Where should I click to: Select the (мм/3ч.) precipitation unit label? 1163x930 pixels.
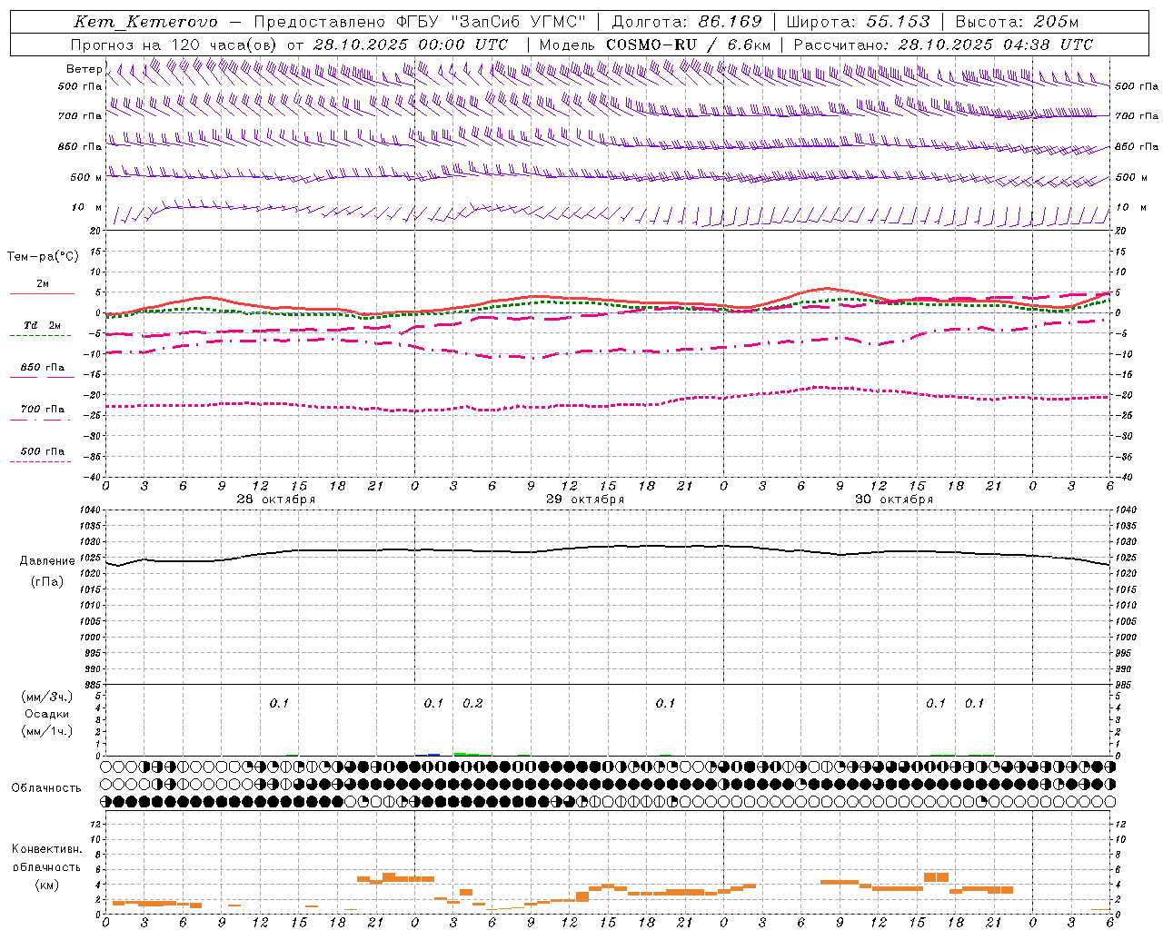click(x=47, y=697)
